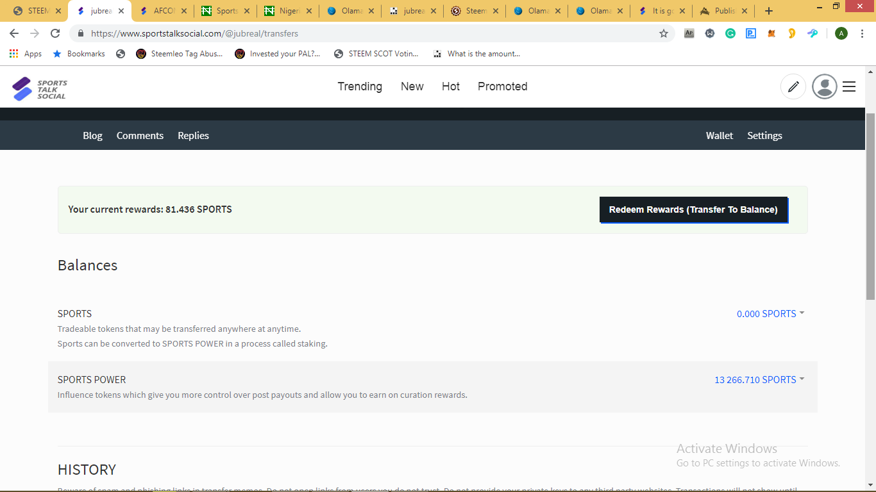Reload the page using refresh icon
The width and height of the screenshot is (876, 492).
[55, 33]
